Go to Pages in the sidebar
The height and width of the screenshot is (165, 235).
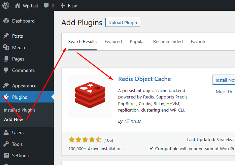(x=18, y=59)
